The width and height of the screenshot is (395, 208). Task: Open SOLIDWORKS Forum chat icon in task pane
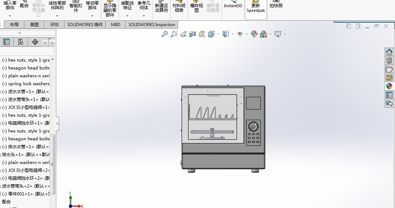(x=389, y=103)
